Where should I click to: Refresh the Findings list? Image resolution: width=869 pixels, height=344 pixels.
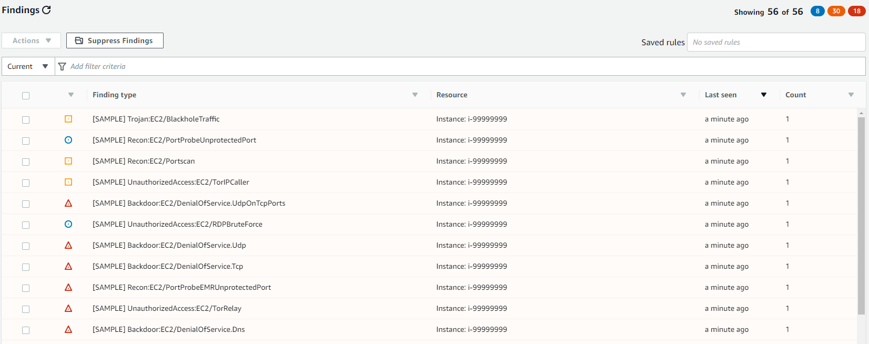(47, 10)
